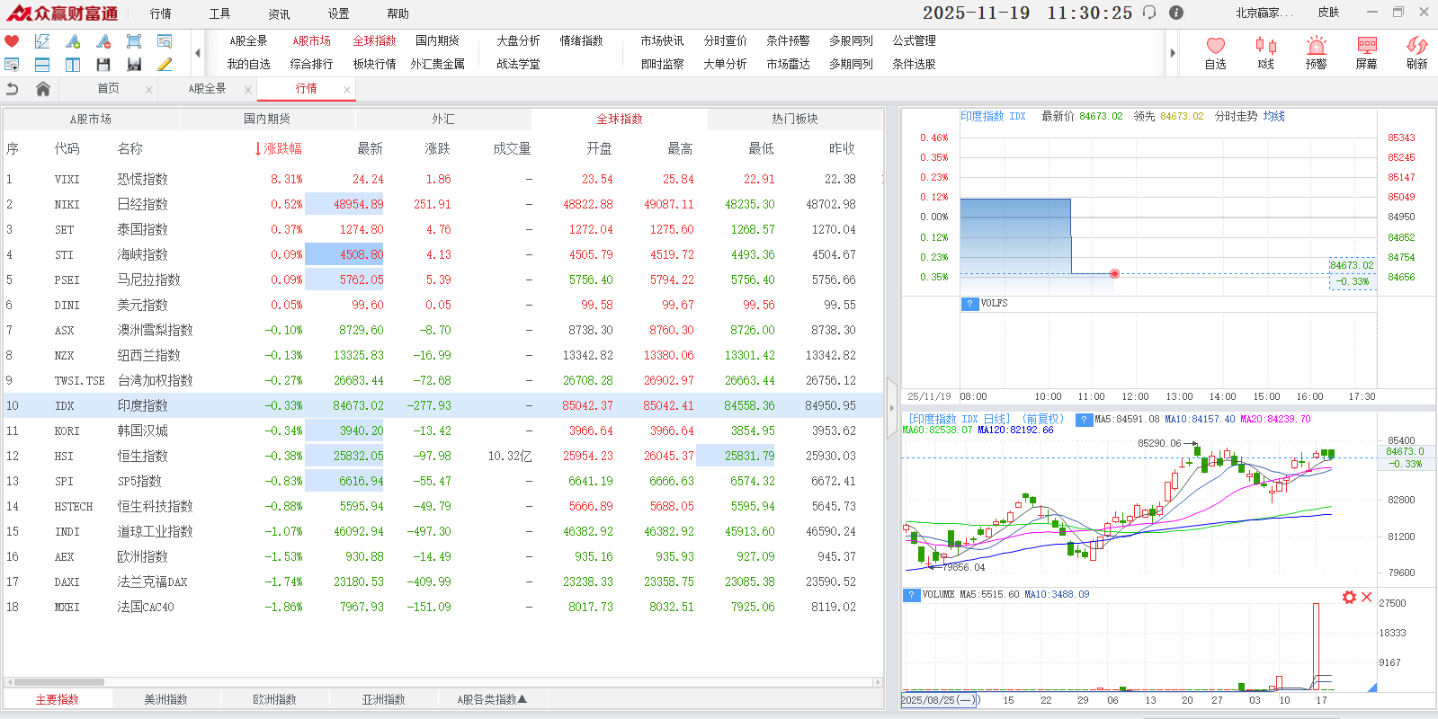Sort by the 涨跌幅 column header
The height and width of the screenshot is (719, 1438).
279,149
